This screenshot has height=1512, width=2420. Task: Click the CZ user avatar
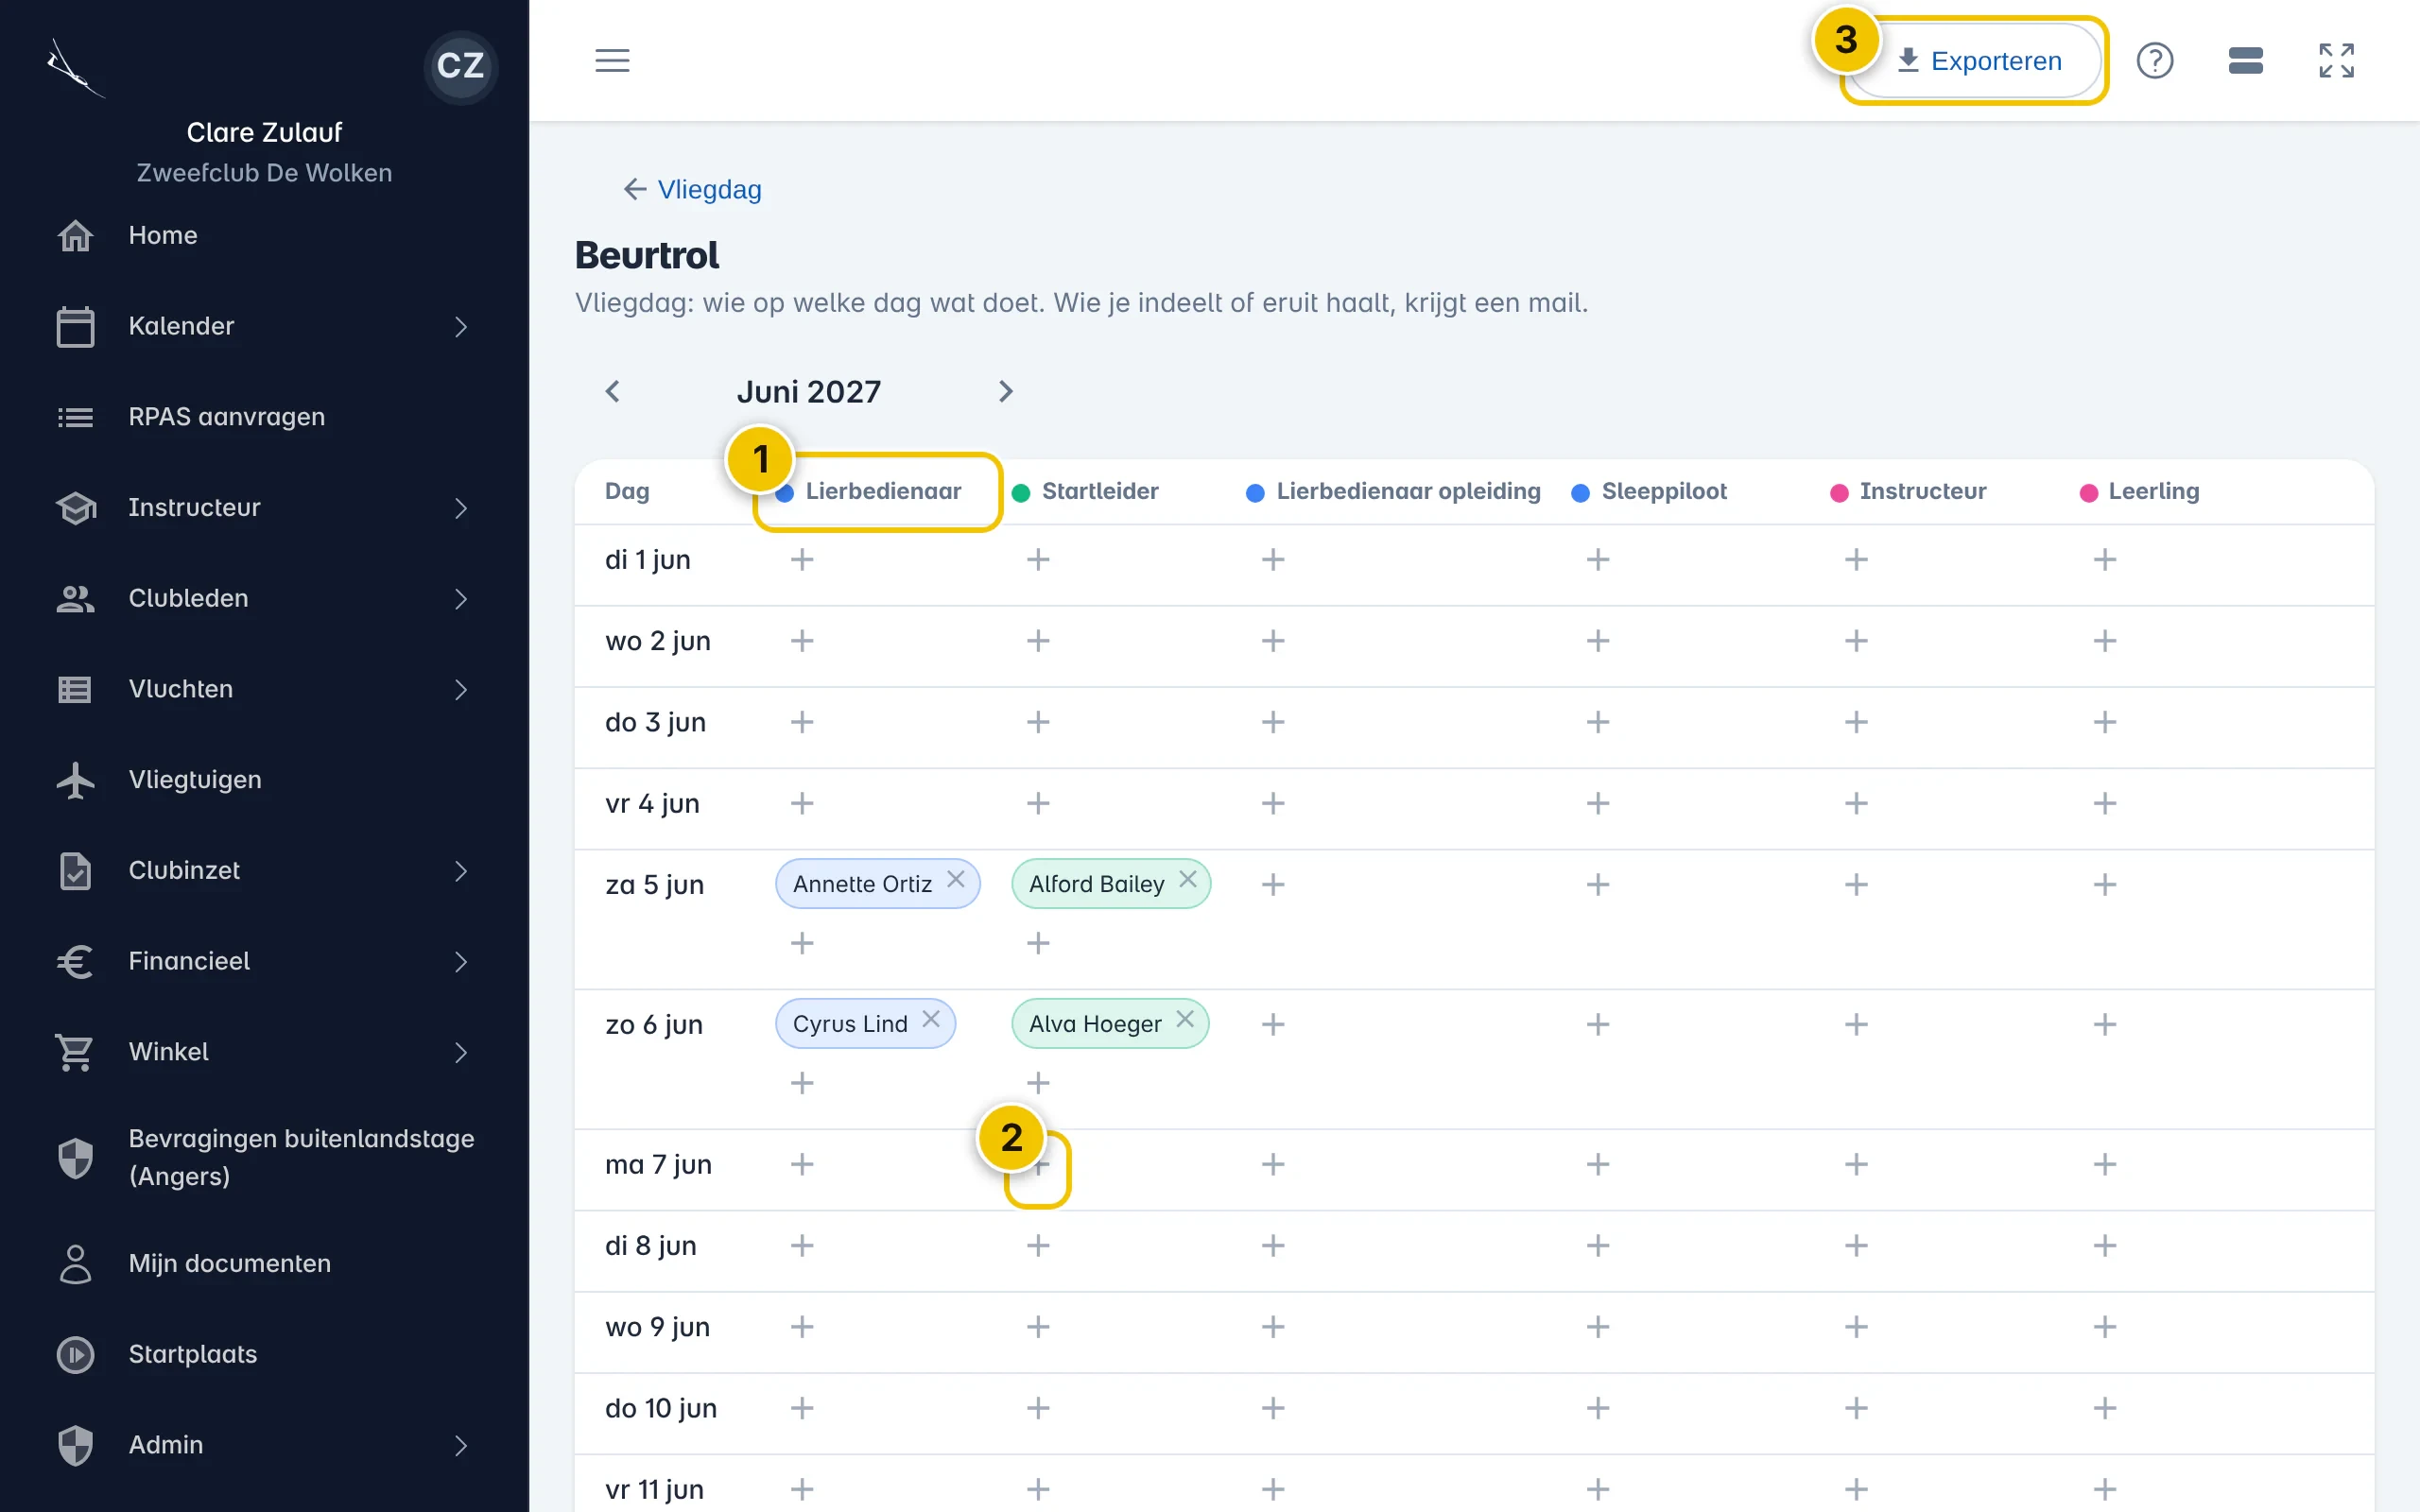click(x=461, y=66)
